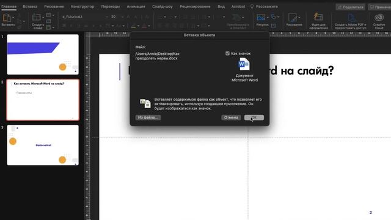Expand the Рисование dropdown arrow
The width and height of the screenshot is (391, 220).
pos(299,18)
